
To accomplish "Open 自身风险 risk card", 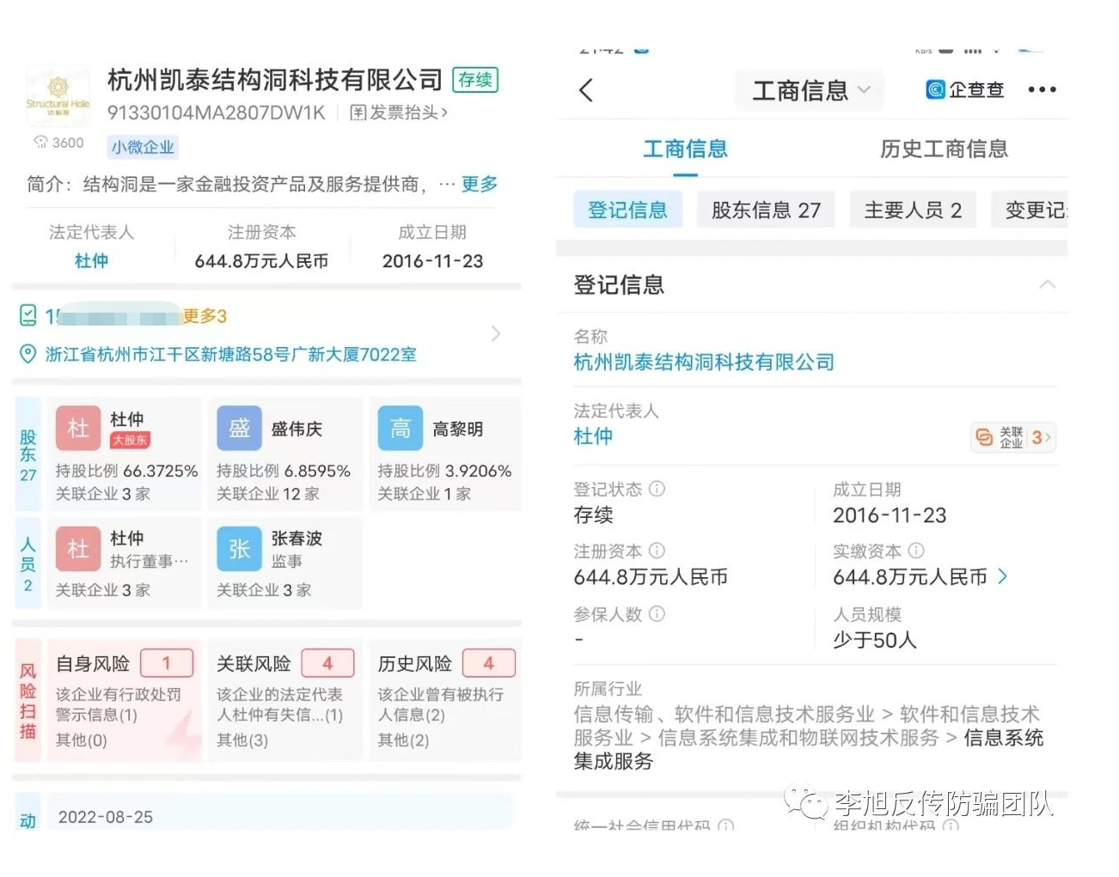I will (x=124, y=699).
